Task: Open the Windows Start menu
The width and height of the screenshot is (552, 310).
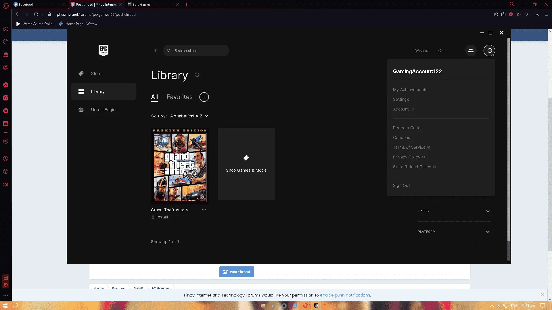Action: (x=5, y=306)
